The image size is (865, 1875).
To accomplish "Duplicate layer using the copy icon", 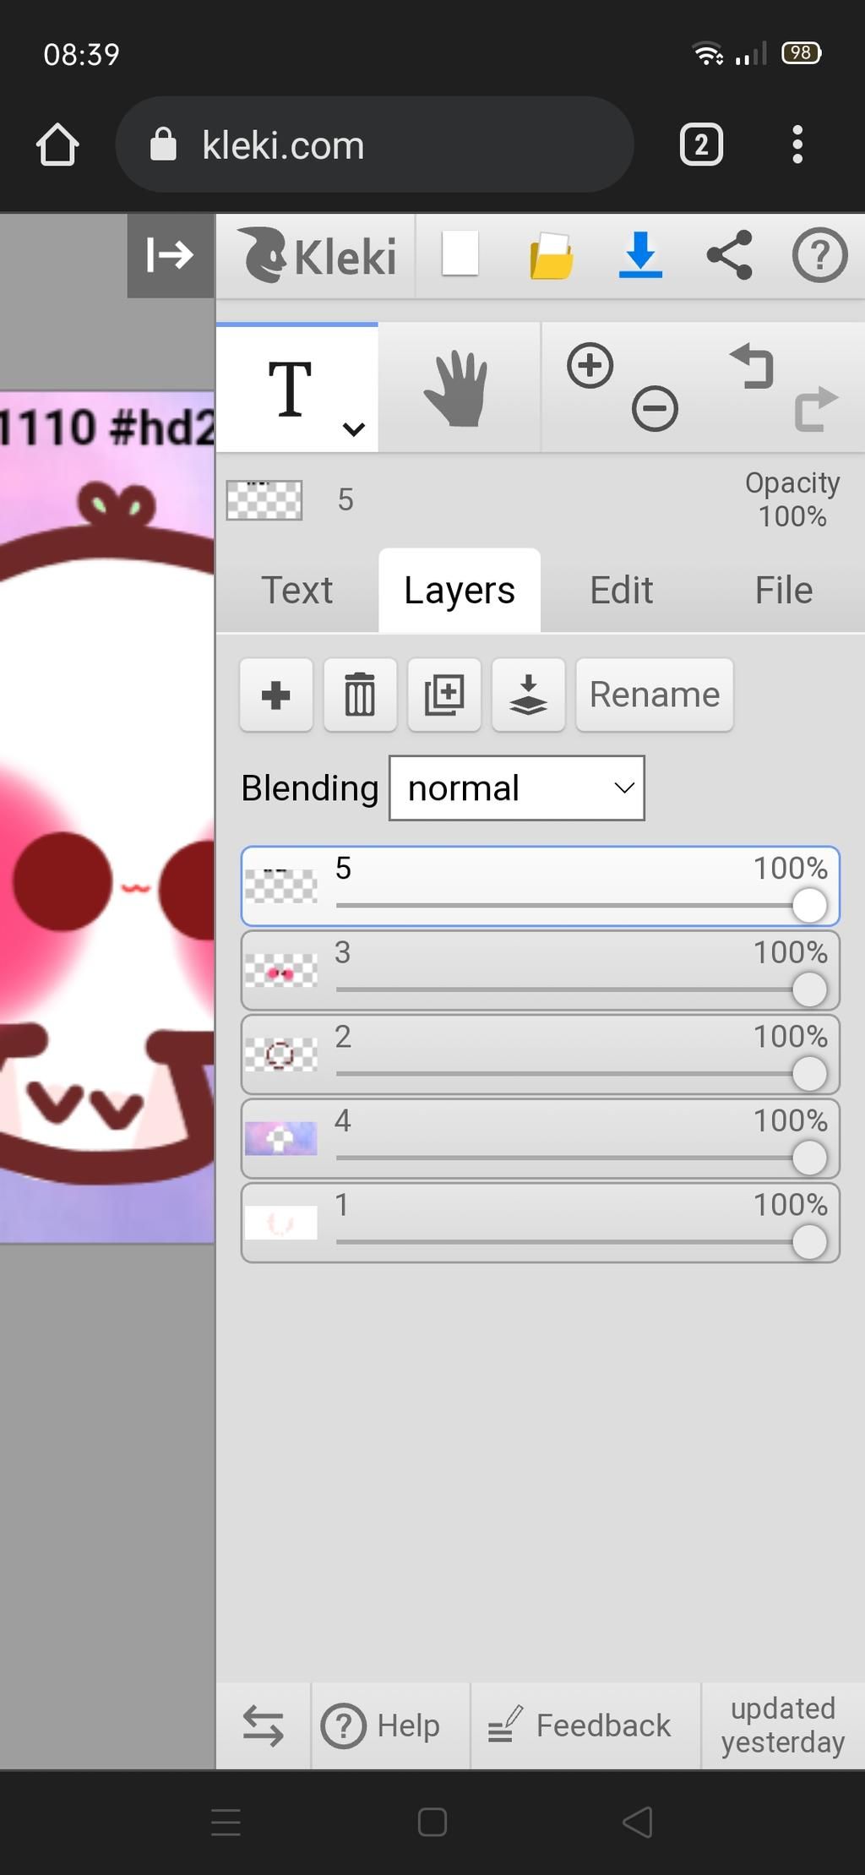I will tap(444, 695).
